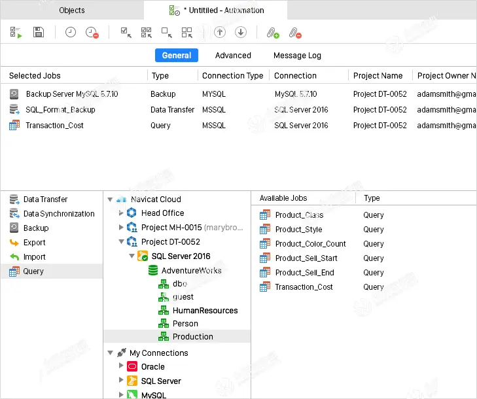
Task: Switch to the Objects tab
Action: click(72, 10)
